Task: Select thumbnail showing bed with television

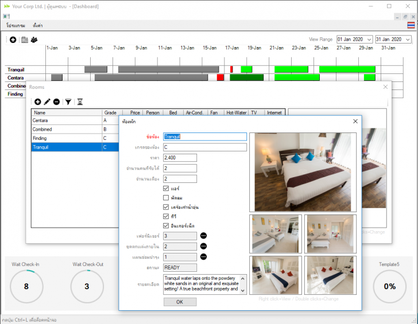Action: point(276,275)
